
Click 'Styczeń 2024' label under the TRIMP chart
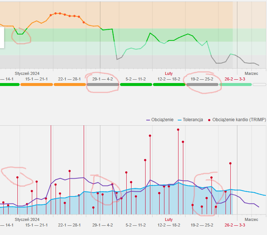coord(27,219)
